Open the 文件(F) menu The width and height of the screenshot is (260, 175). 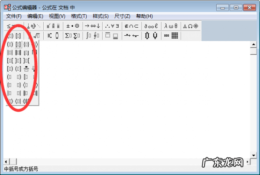(14, 16)
